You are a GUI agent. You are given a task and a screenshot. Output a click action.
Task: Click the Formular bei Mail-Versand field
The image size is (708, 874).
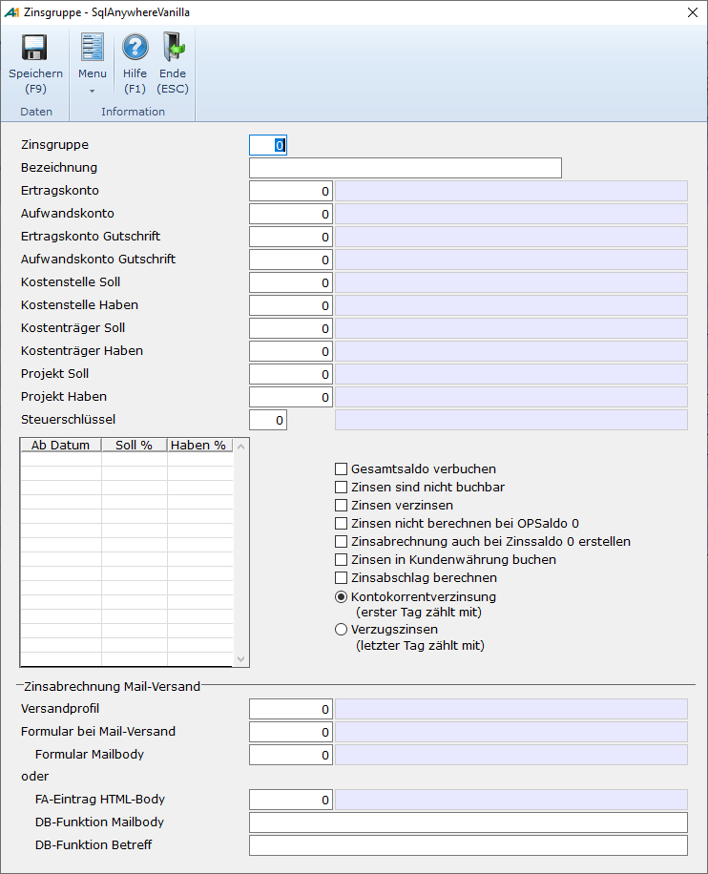pos(291,732)
